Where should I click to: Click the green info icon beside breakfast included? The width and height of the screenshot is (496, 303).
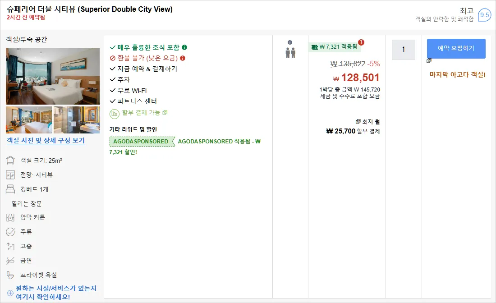pos(184,47)
